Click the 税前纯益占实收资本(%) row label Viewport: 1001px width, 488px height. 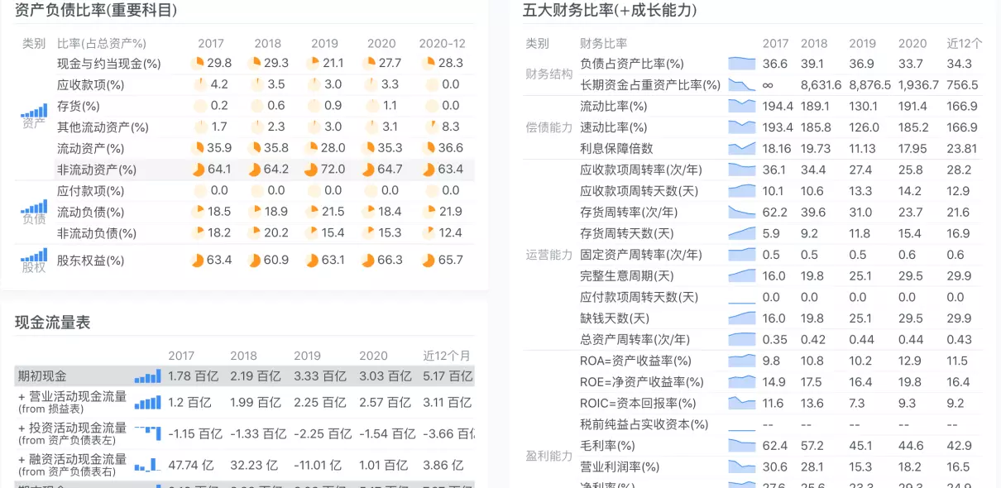coord(644,424)
